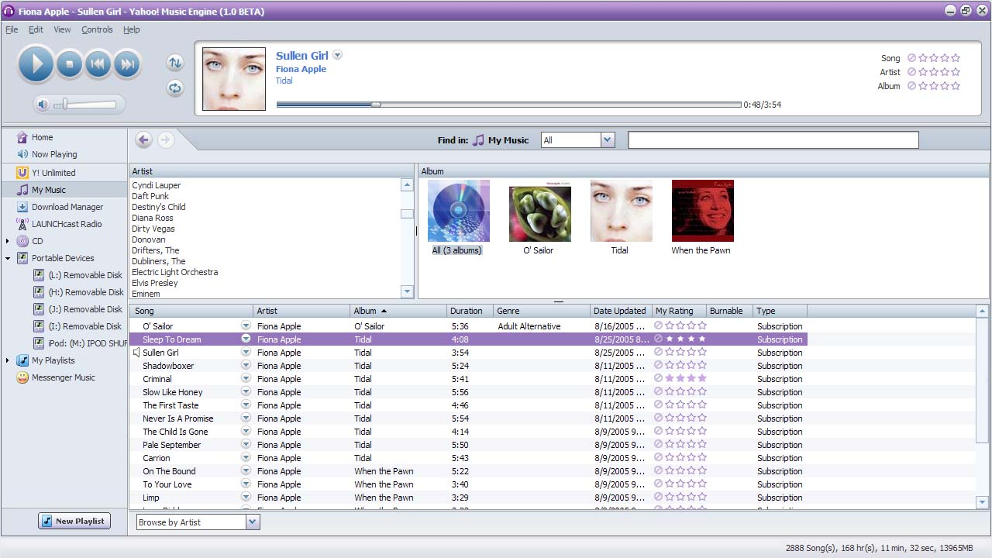Viewport: 992px width, 558px height.
Task: Select the iPod (M:) IPOD SHUF device
Action: 80,343
